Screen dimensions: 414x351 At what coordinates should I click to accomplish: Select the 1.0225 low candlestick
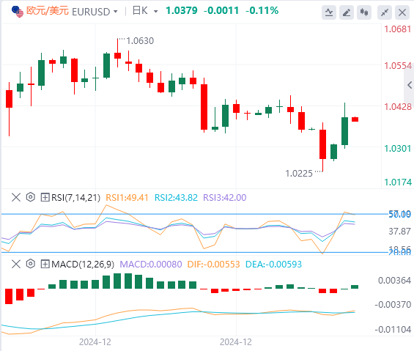tap(322, 147)
